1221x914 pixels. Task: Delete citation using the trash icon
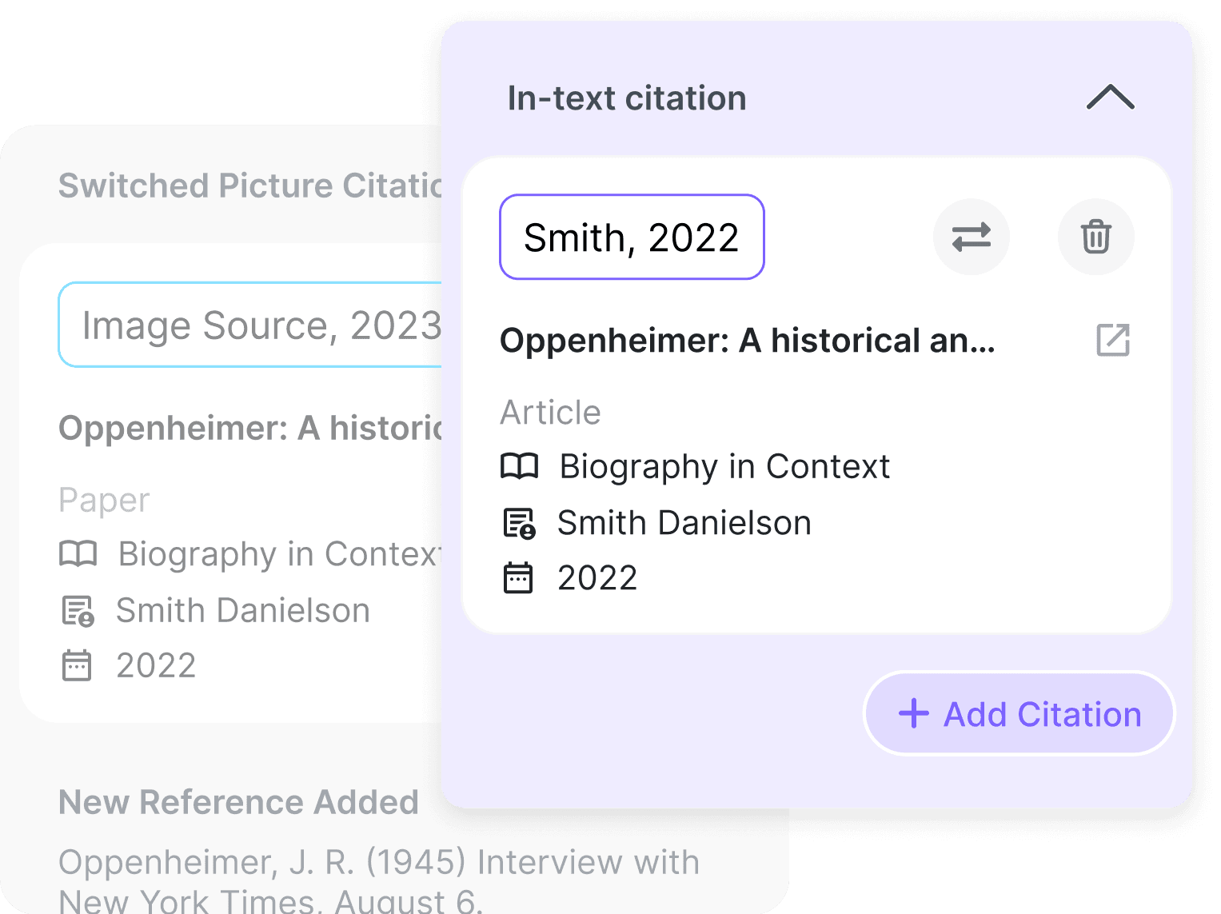pyautogui.click(x=1095, y=237)
